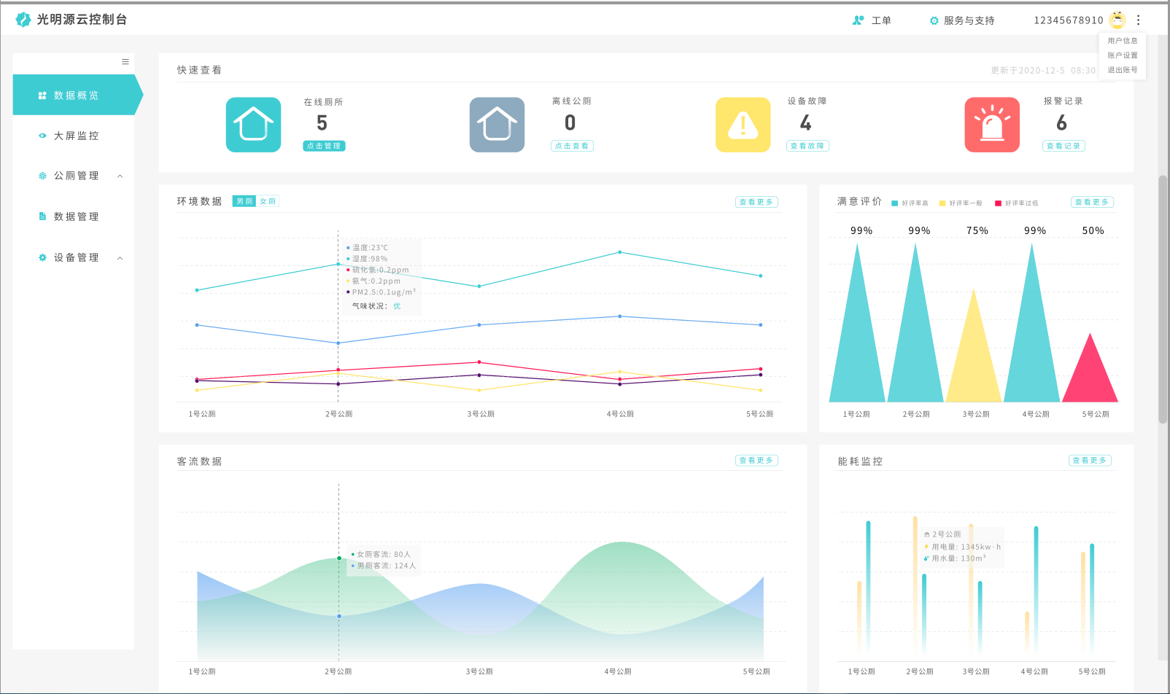
Task: Click the 服务与支持 gear icon
Action: 934,20
